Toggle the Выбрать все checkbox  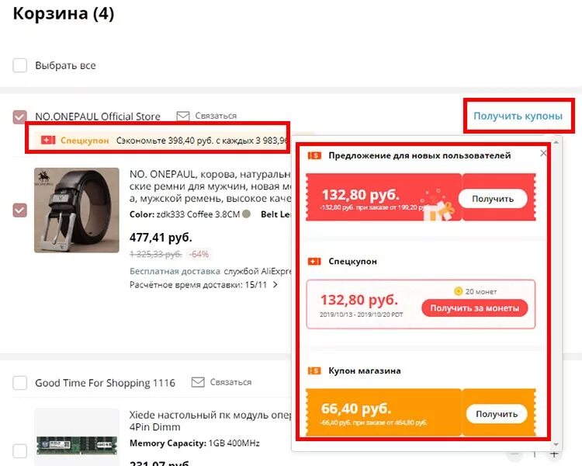(x=20, y=65)
